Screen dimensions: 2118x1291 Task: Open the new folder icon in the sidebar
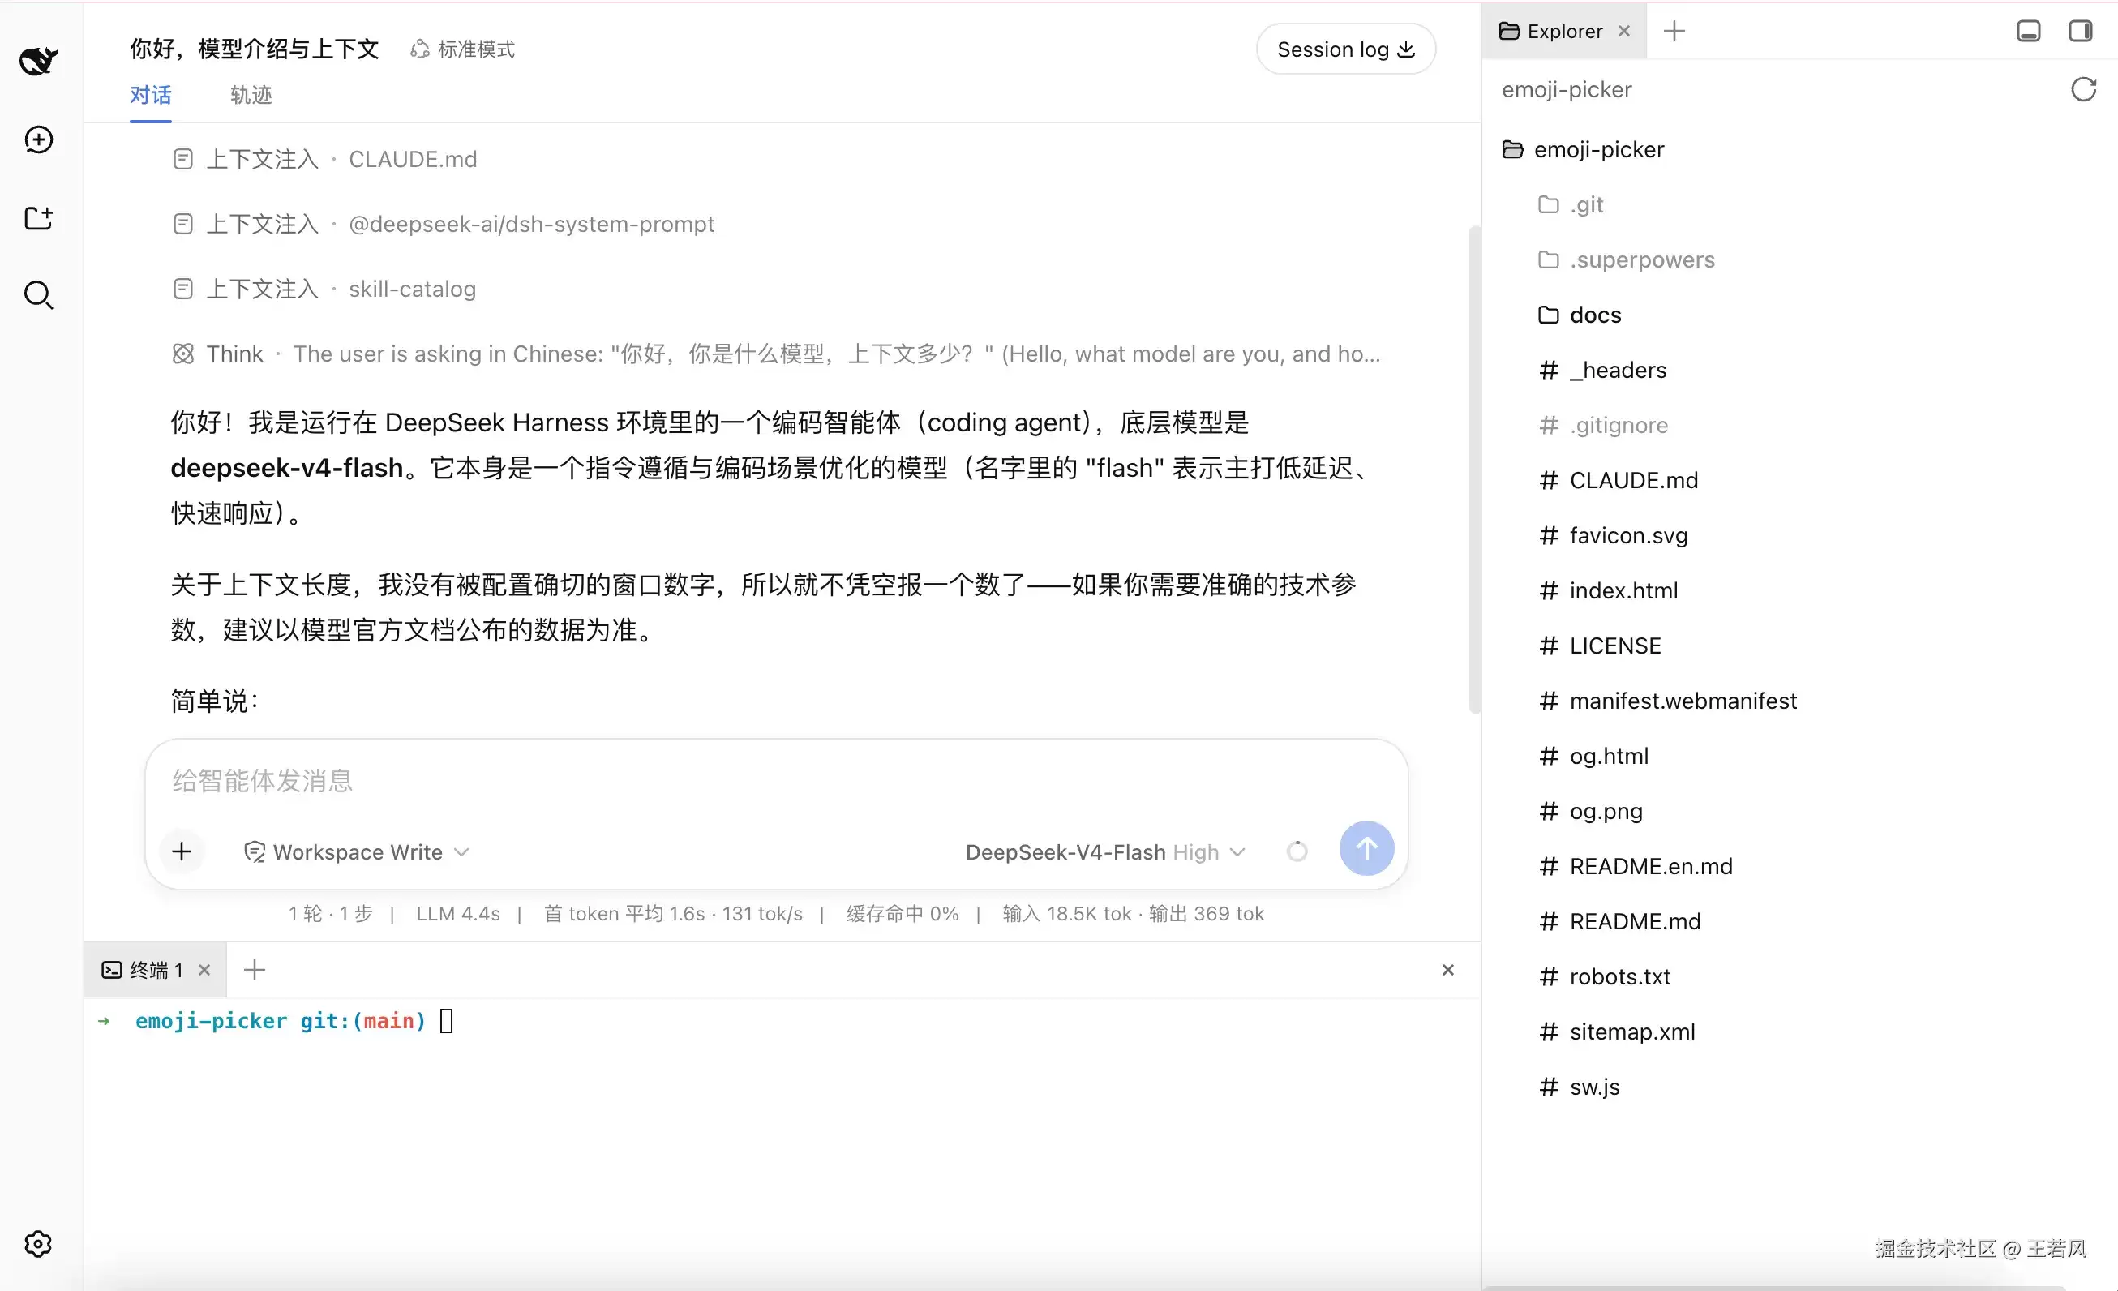(x=39, y=217)
